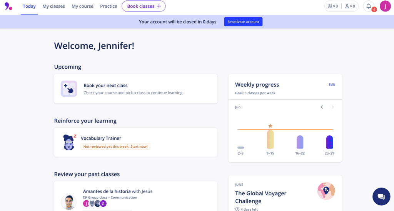The width and height of the screenshot is (394, 211).
Task: Click the Global Voyager globe icon
Action: tap(326, 191)
